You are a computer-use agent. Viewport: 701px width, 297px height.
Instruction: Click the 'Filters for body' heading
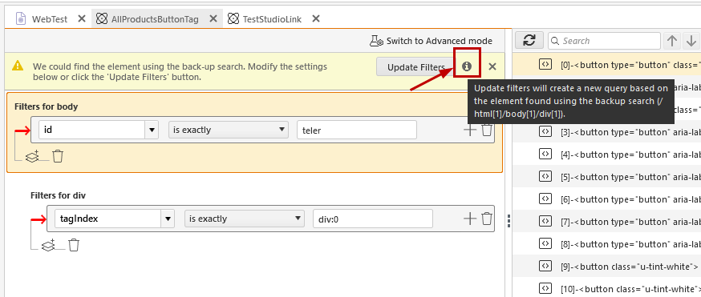coord(46,106)
